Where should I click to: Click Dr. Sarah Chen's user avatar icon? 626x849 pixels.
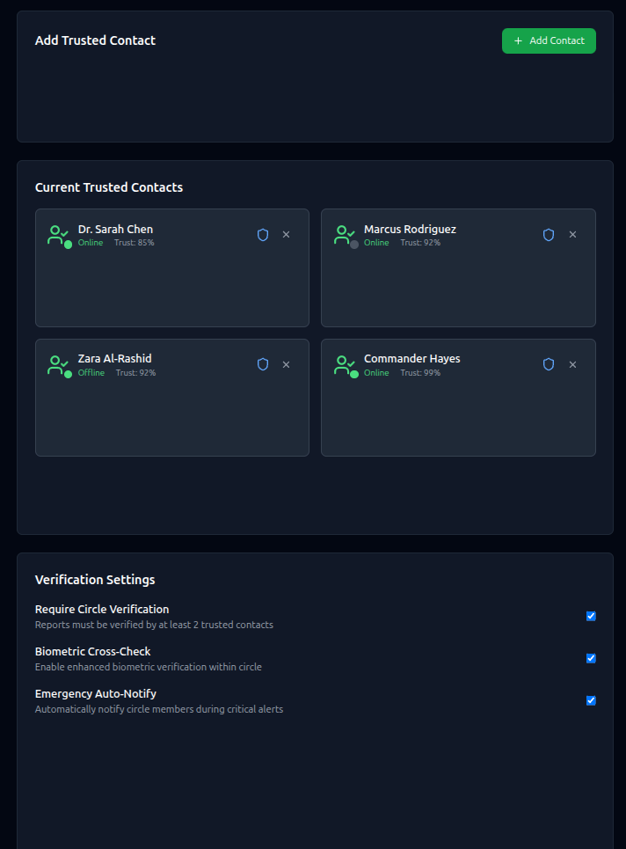[x=58, y=235]
